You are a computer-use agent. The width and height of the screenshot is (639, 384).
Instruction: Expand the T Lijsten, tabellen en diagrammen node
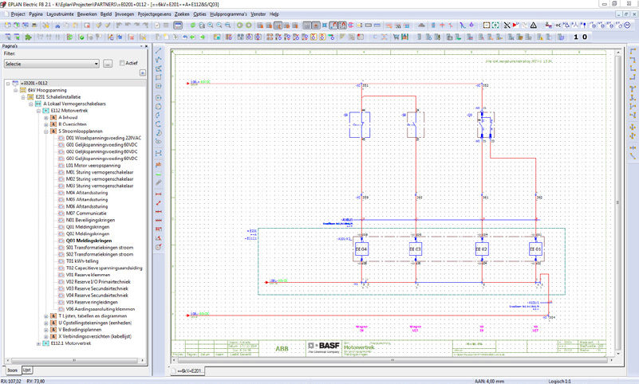point(46,316)
